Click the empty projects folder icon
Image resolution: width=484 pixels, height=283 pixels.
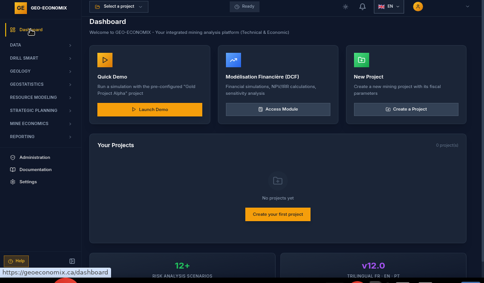278,181
